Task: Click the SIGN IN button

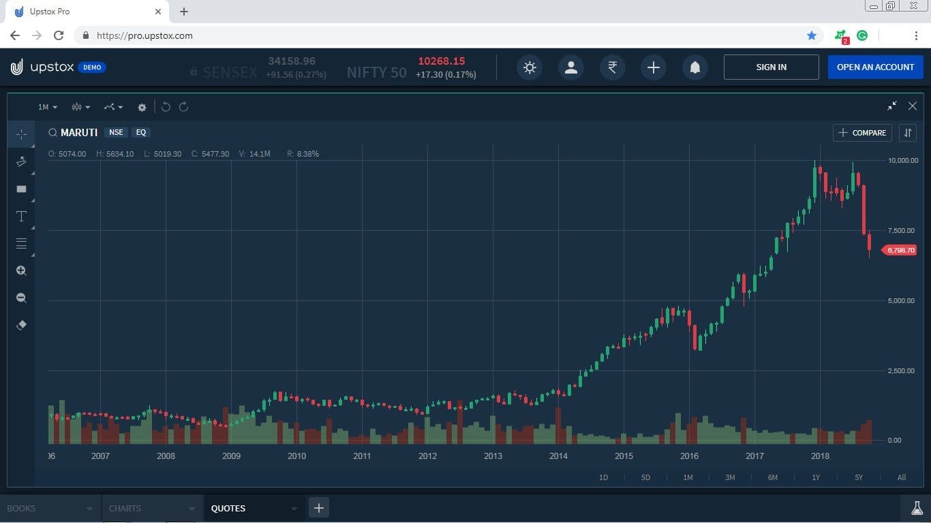Action: click(771, 67)
